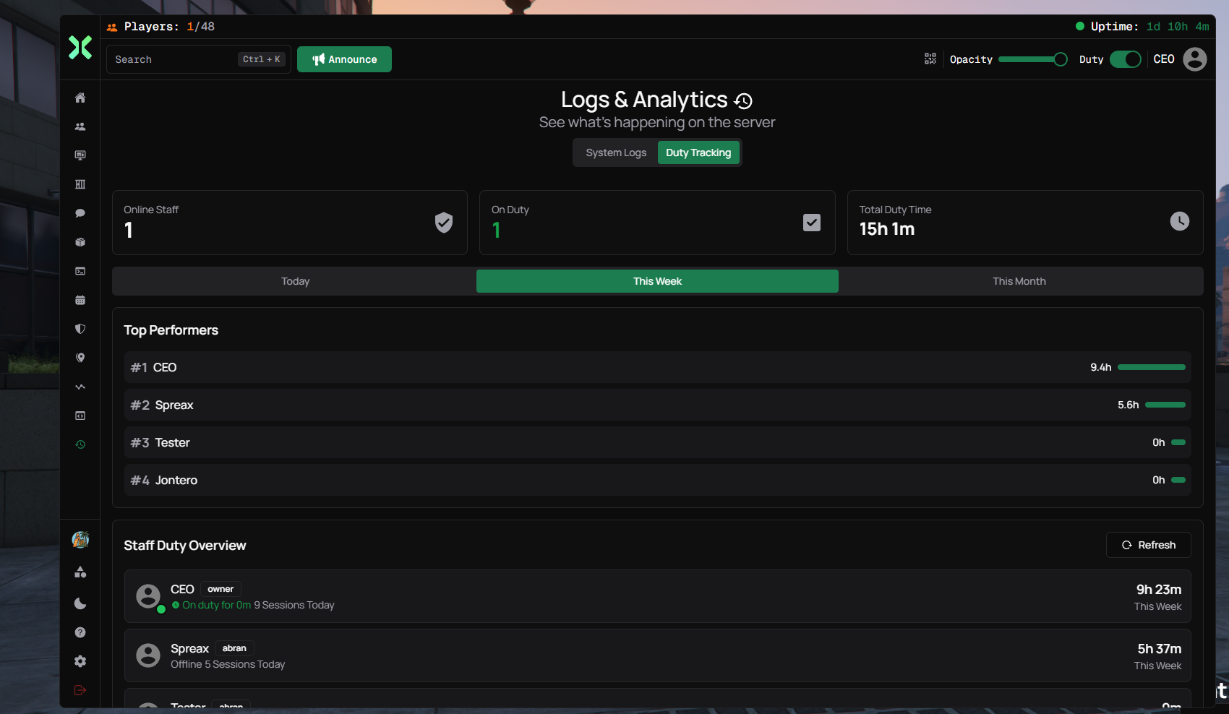Open the chat messages sidebar icon

(x=80, y=212)
